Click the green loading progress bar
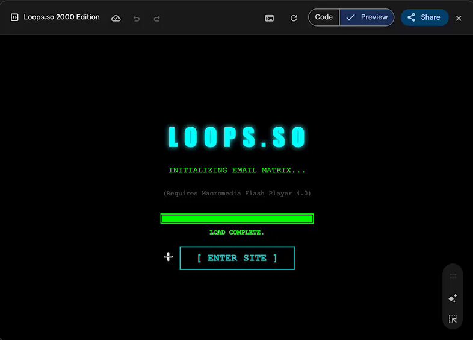473x340 pixels. [237, 218]
